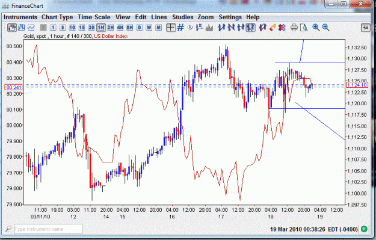Image resolution: width=376 pixels, height=240 pixels.
Task: Toggle the crosshair cursor tool
Action: click(171, 28)
